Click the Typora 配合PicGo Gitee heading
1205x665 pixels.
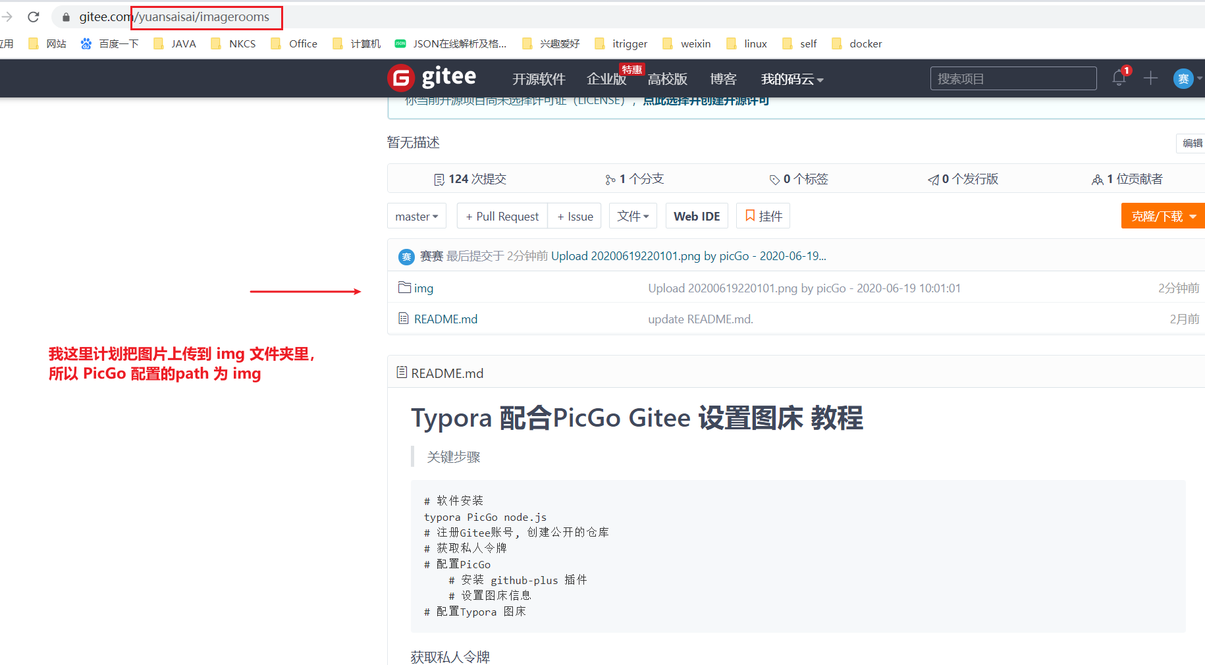(637, 418)
